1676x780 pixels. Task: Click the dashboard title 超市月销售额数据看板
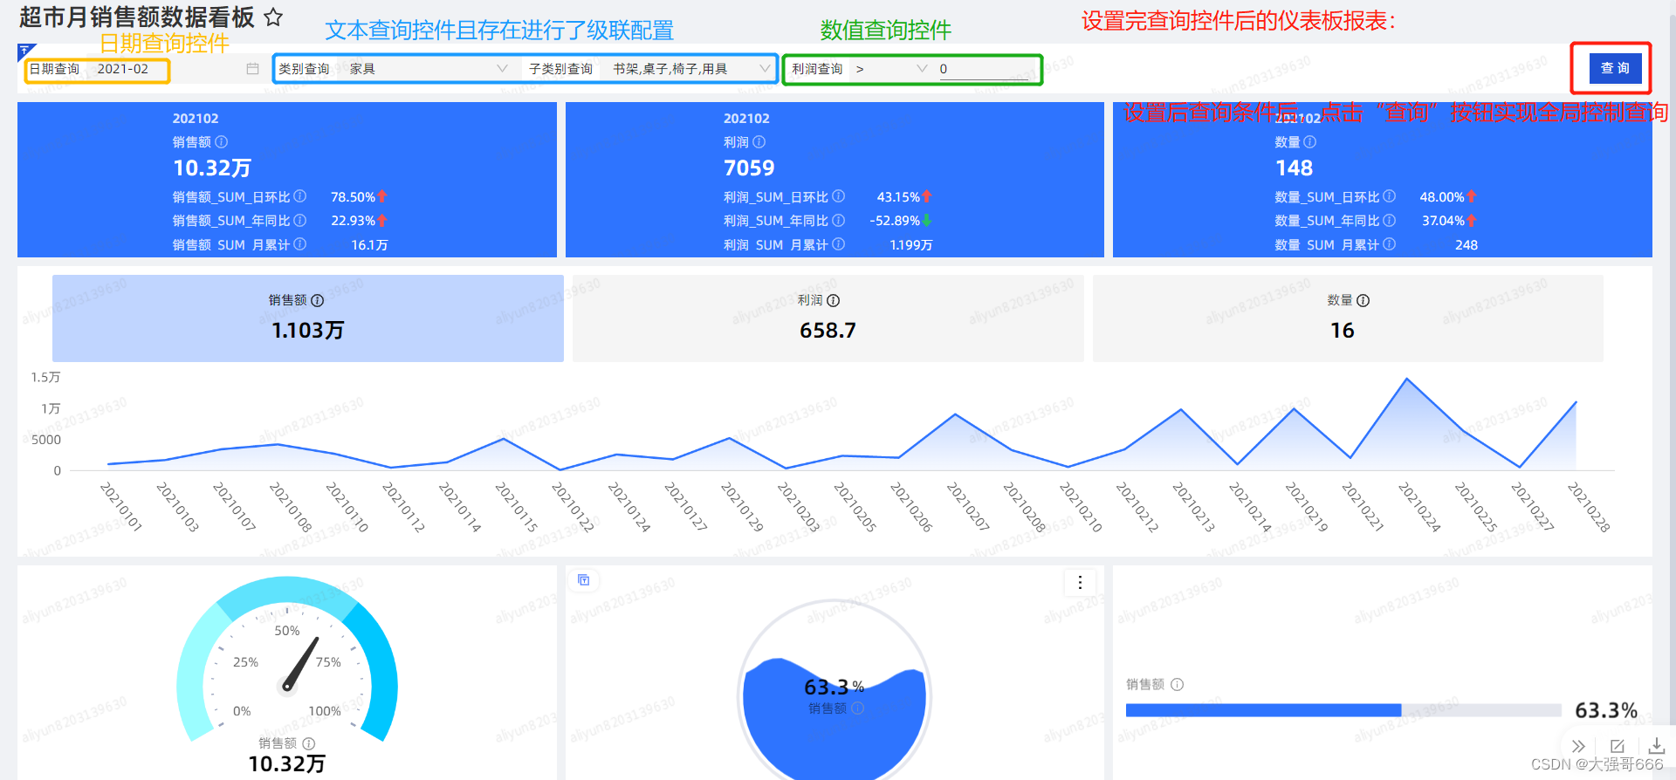pos(137,17)
